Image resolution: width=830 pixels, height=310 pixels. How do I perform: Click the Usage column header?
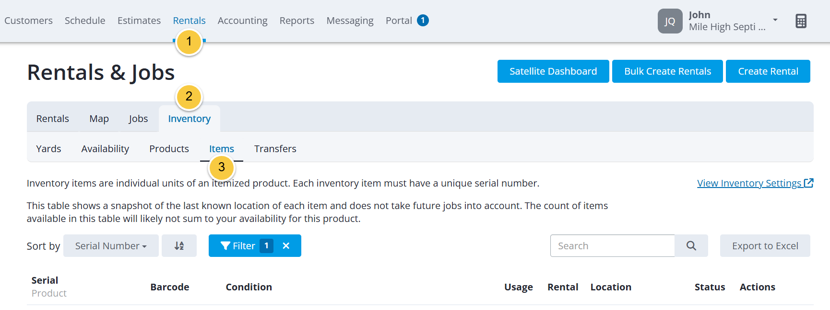click(x=519, y=287)
